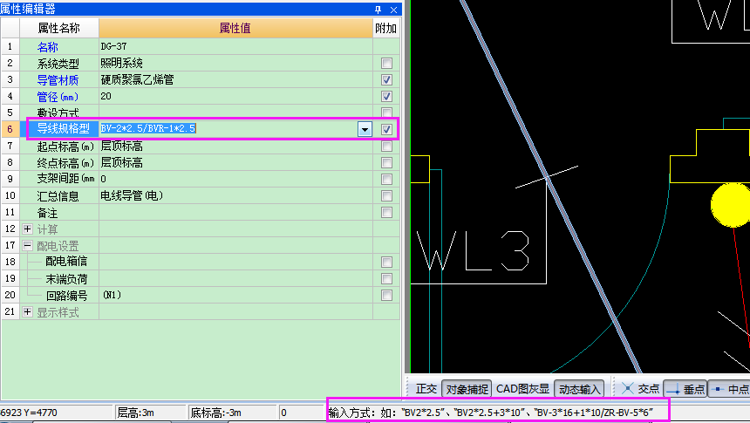
Task: Check 配电箱信 附加 checkbox
Action: coord(386,262)
